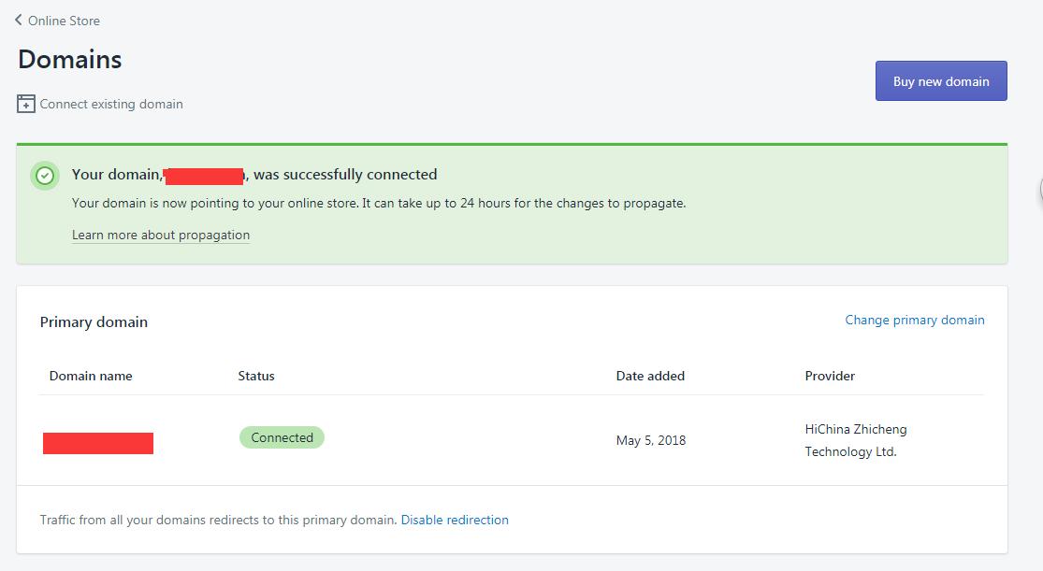The width and height of the screenshot is (1043, 571).
Task: Click the Buy new domain button
Action: coord(941,80)
